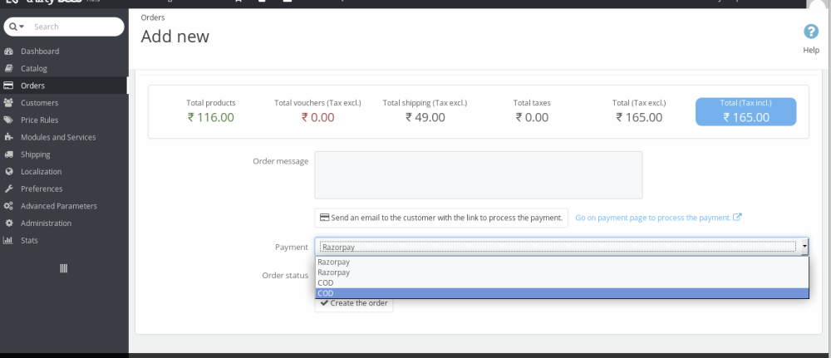Click the Customers people icon
Viewport: 831px width, 358px height.
(x=8, y=103)
